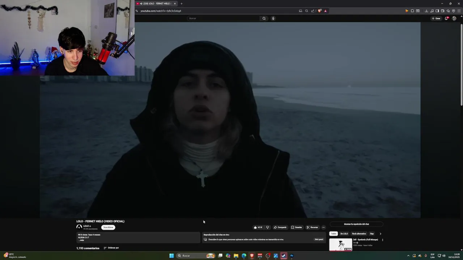Open the zoom magnifier in address bar
This screenshot has height=260, width=463.
[x=307, y=11]
